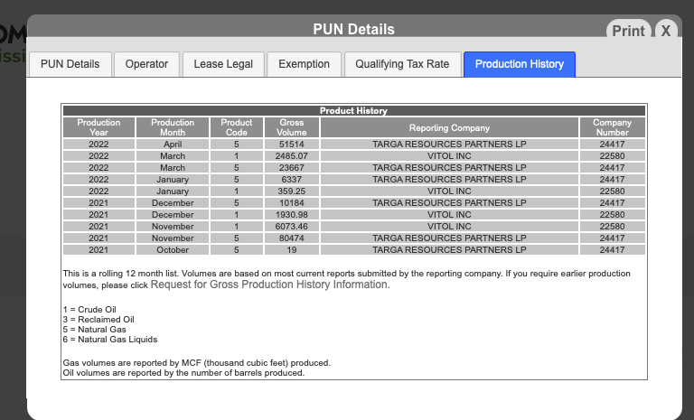This screenshot has height=420, width=694.
Task: Select gross volume value 2485.07
Action: click(292, 155)
